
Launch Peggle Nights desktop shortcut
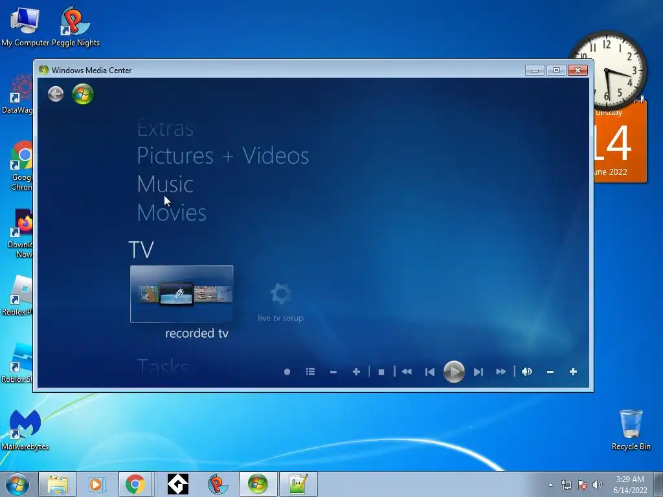76,27
